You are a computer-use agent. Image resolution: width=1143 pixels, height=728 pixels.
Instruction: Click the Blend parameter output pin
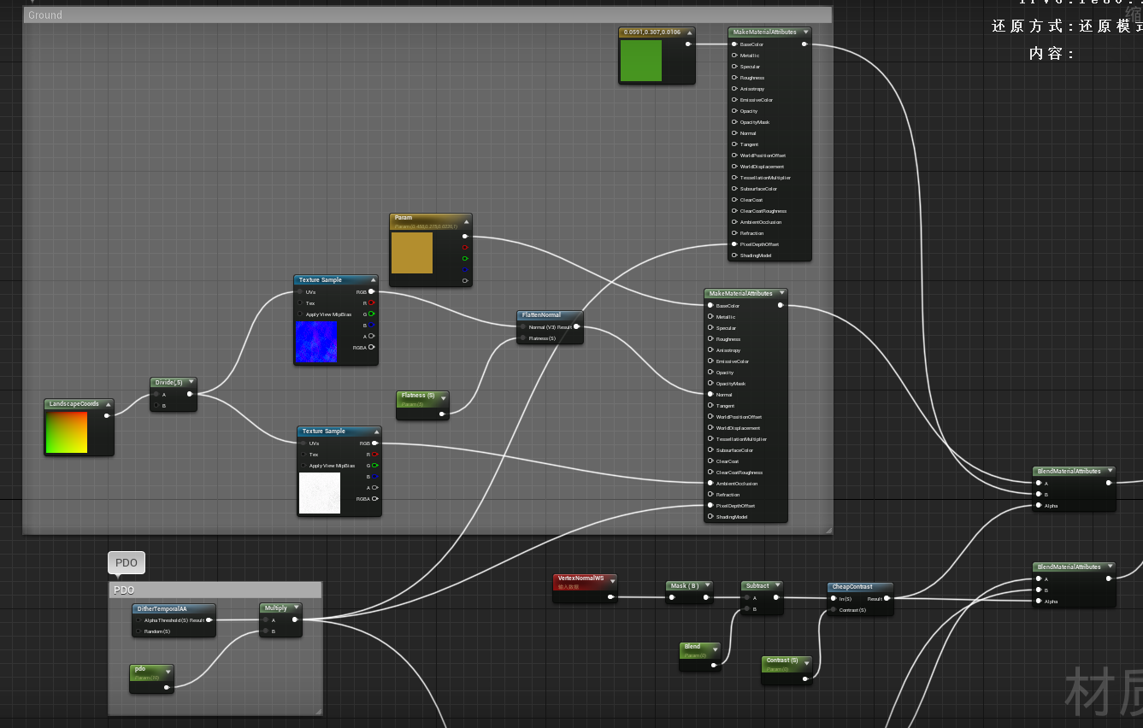(x=716, y=664)
